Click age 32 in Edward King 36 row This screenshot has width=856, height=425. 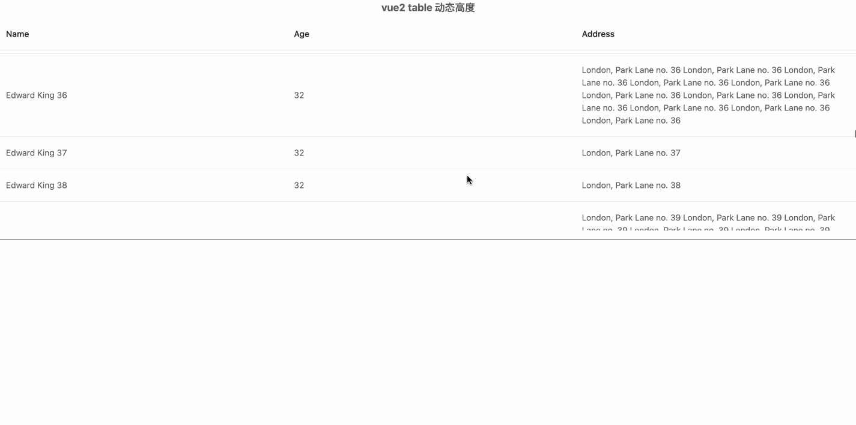(299, 95)
